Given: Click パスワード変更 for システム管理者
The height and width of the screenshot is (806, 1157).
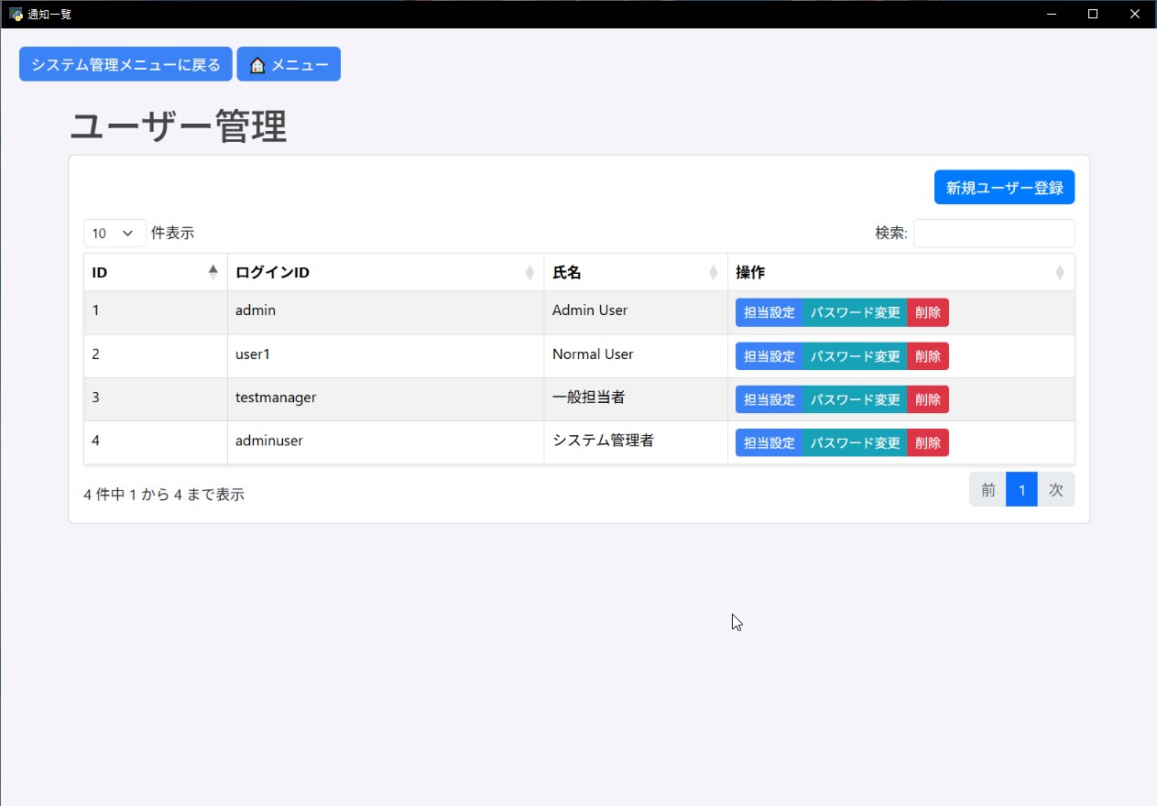Looking at the screenshot, I should [853, 442].
